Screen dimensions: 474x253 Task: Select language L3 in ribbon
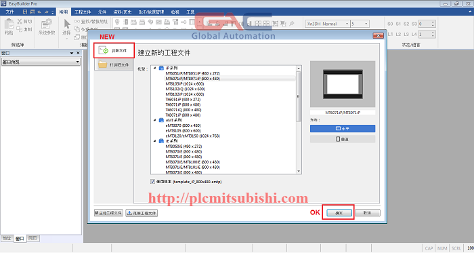tap(406, 34)
